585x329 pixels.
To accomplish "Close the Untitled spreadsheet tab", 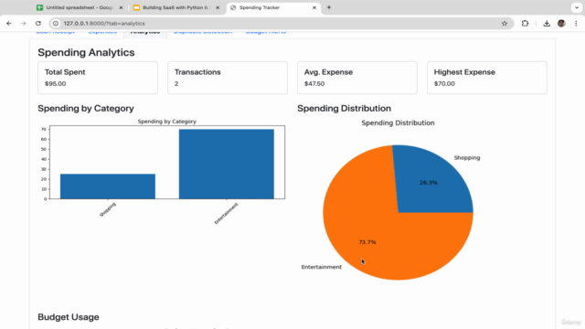I will (x=121, y=7).
